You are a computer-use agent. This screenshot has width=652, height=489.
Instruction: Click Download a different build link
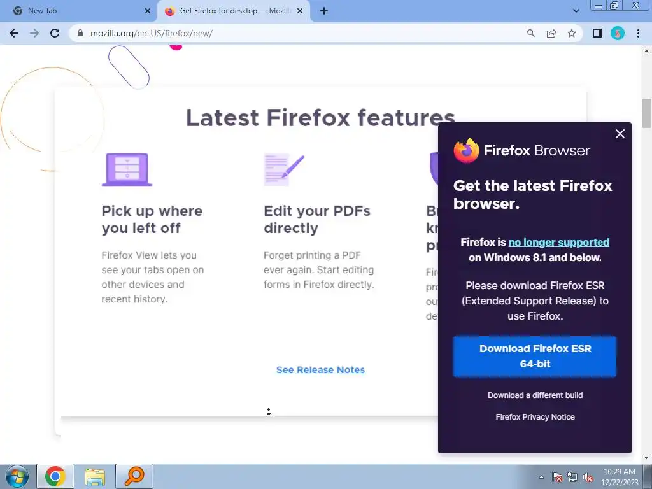coord(535,395)
